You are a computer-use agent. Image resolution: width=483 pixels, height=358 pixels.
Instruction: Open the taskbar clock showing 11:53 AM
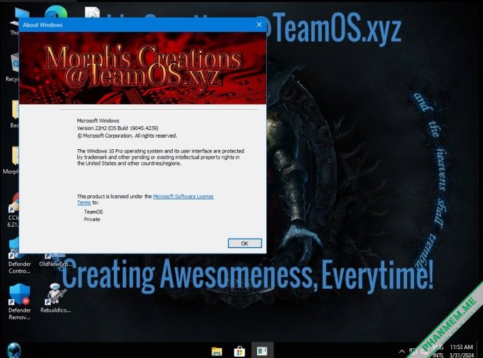click(461, 351)
